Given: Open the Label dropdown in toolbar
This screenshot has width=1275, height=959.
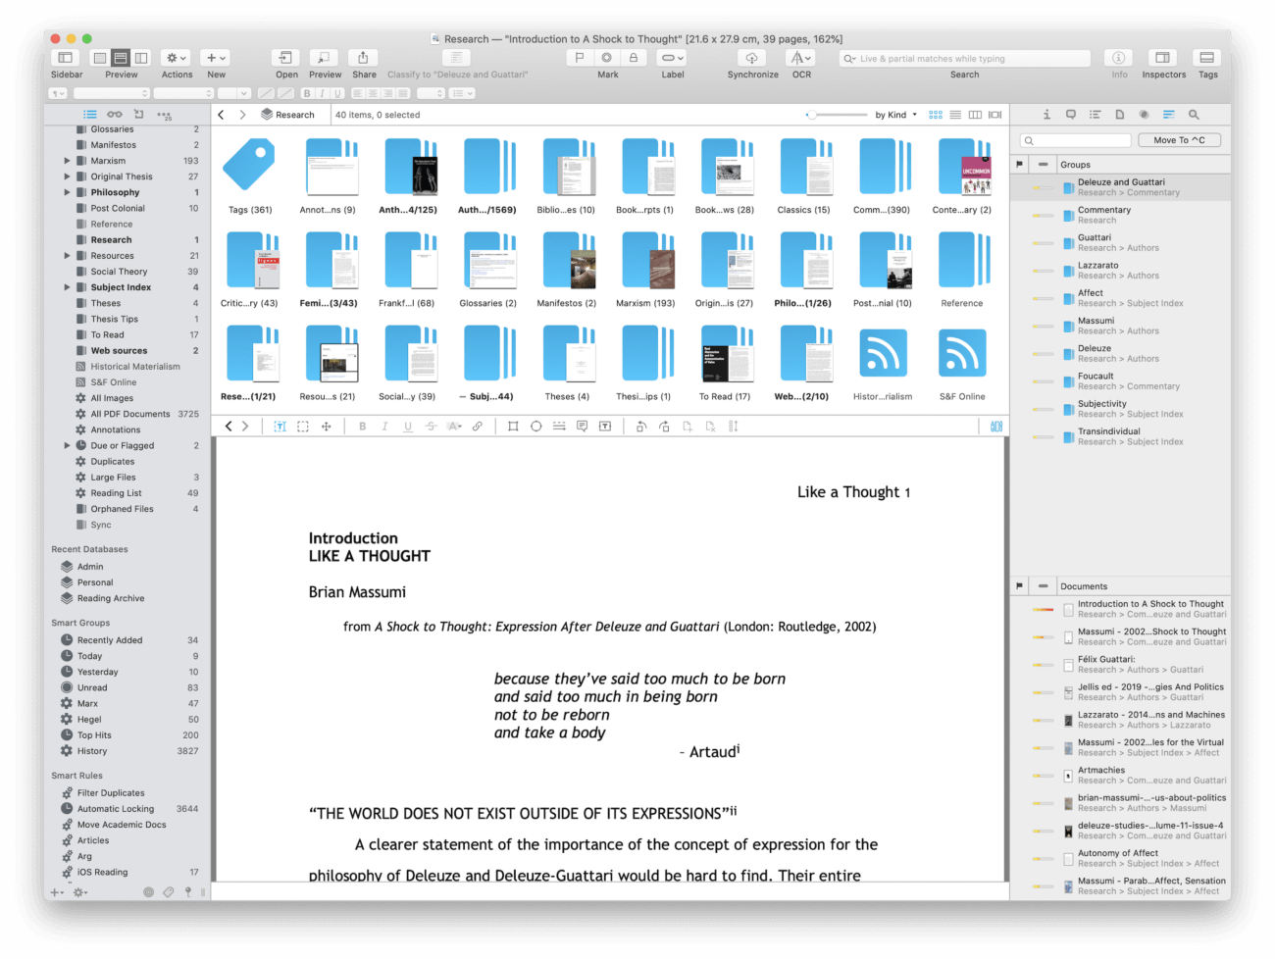Looking at the screenshot, I should click(x=672, y=58).
